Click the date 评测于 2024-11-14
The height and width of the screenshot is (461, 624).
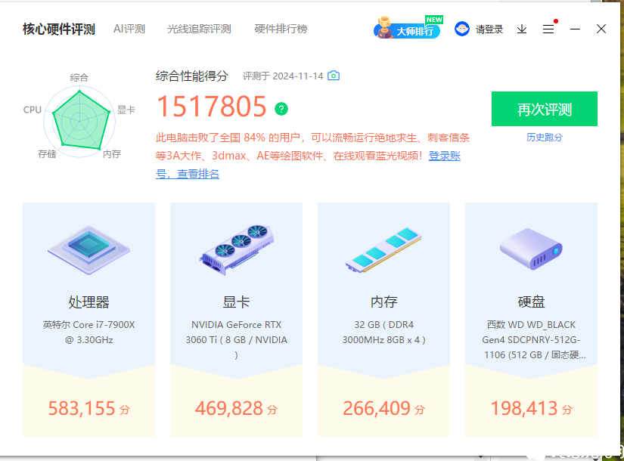[x=283, y=76]
